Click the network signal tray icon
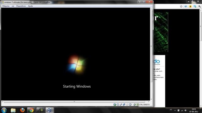The width and height of the screenshot is (202, 113). click(182, 110)
